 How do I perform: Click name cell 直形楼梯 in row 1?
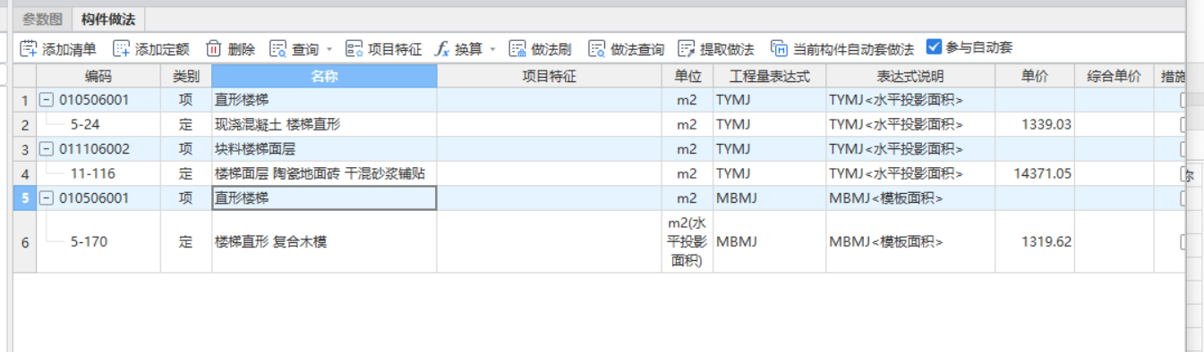click(324, 100)
